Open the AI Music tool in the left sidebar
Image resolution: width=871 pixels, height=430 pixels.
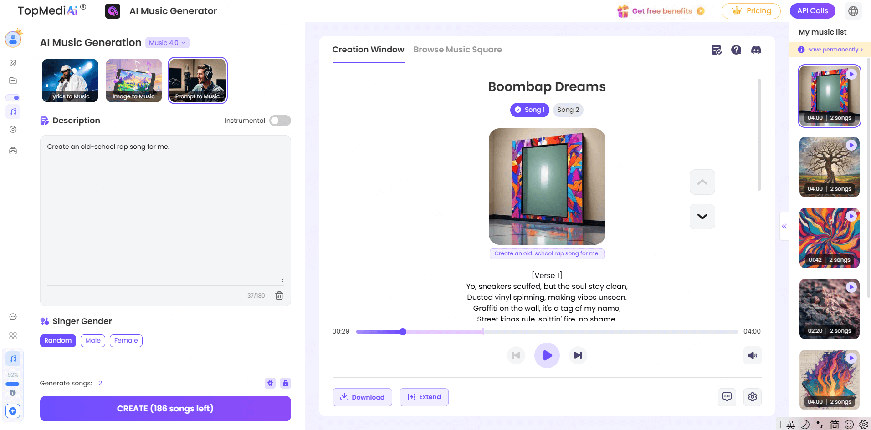(x=13, y=111)
